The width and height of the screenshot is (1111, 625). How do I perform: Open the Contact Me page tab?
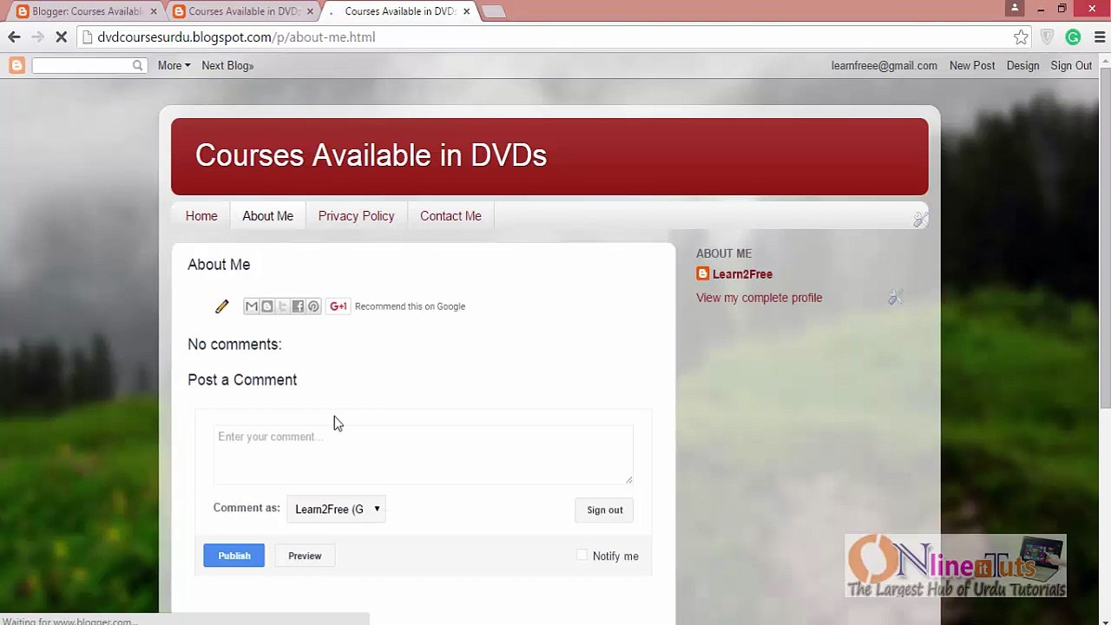pyautogui.click(x=450, y=216)
